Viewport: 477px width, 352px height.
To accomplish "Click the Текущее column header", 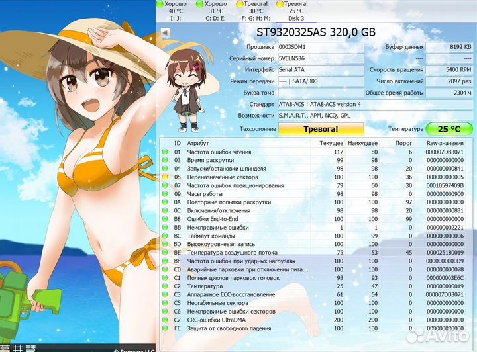I will coord(331,143).
